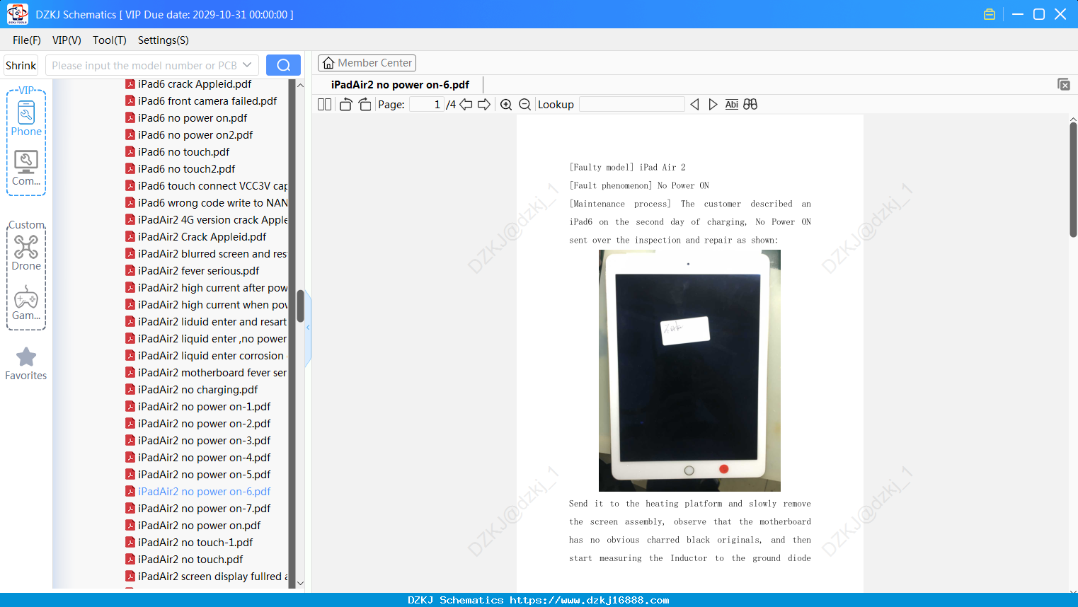Click PDF icon beside iPadAir2 no charging.pdf
The width and height of the screenshot is (1078, 607).
[x=130, y=389]
